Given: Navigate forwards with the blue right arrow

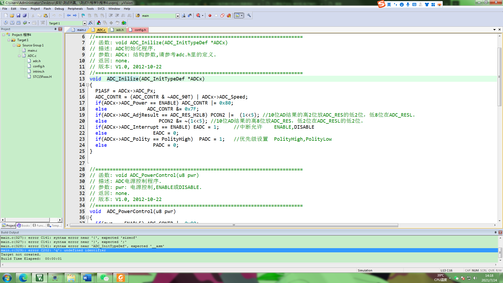Looking at the screenshot, I should click(x=75, y=16).
